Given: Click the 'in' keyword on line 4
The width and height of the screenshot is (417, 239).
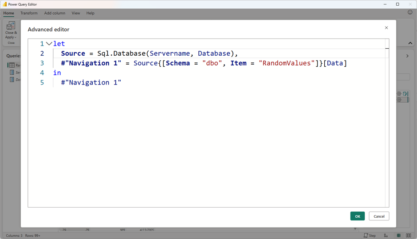Looking at the screenshot, I should pyautogui.click(x=57, y=73).
